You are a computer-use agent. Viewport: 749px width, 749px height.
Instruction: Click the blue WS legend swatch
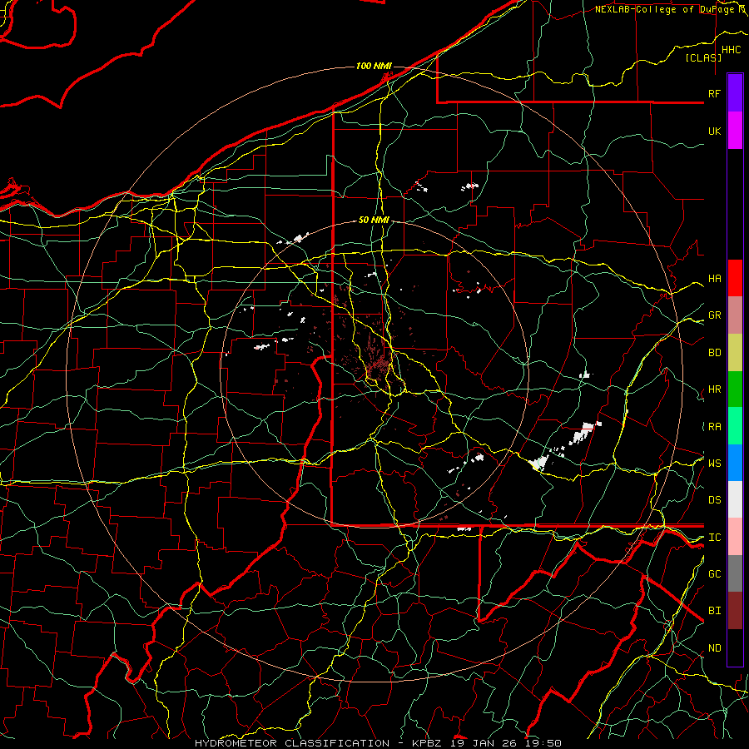click(735, 463)
